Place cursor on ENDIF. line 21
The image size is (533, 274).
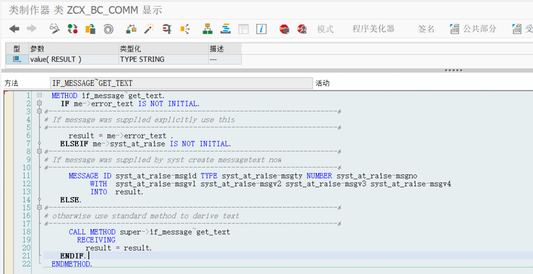(x=73, y=256)
